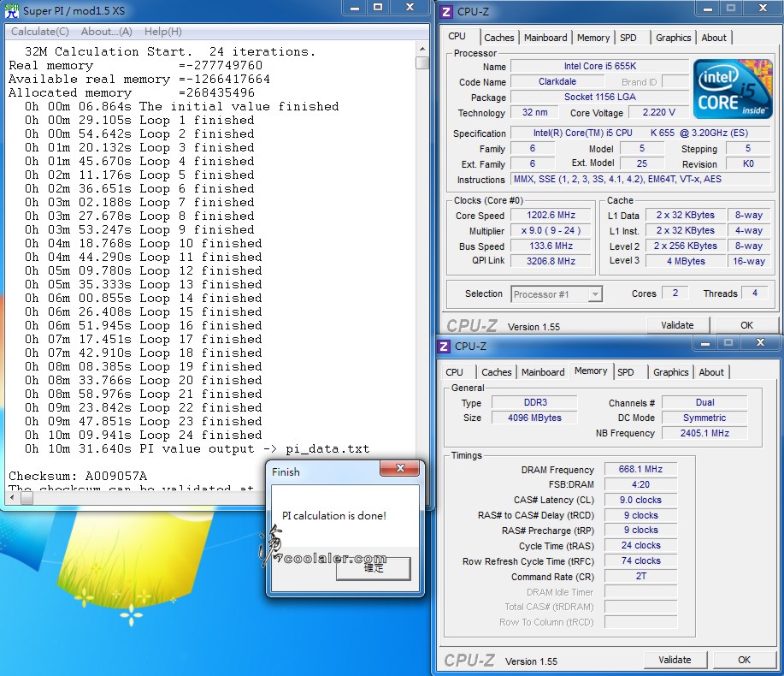Click the Command Rate value '2T'
The image size is (784, 676).
tap(640, 577)
